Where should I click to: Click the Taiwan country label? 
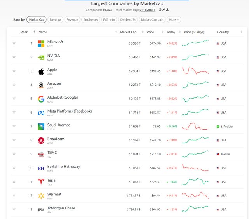coord(225,154)
